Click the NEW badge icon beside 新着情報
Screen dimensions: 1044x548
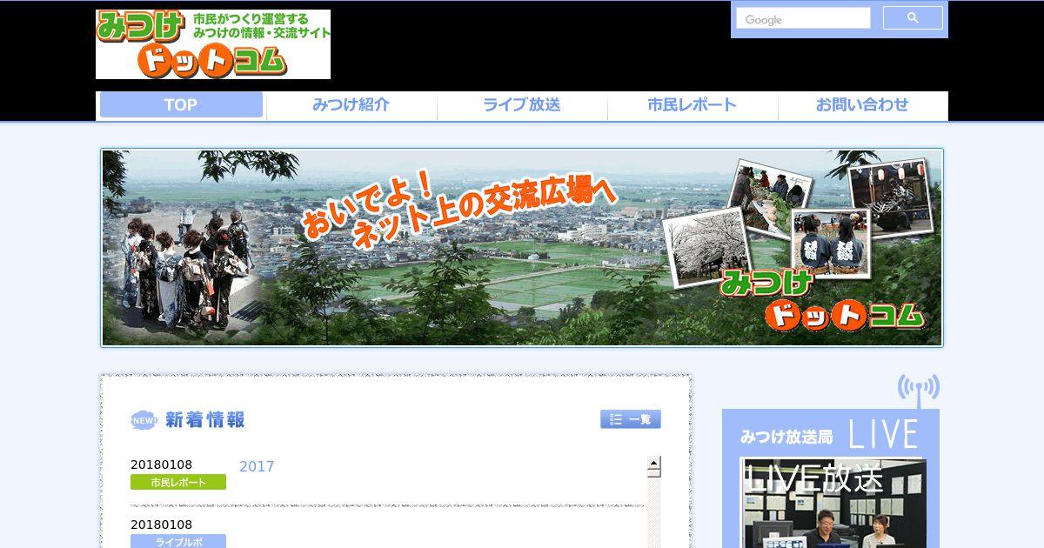pyautogui.click(x=144, y=420)
